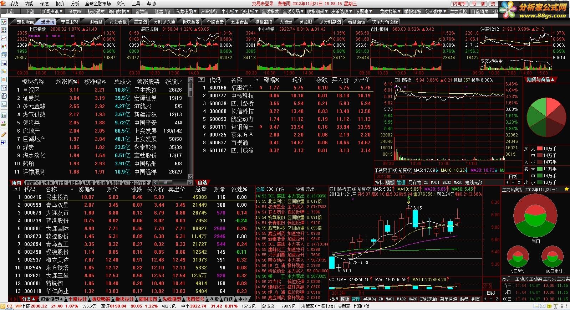
Task: Open the 系统 menu
Action: [x=14, y=4]
